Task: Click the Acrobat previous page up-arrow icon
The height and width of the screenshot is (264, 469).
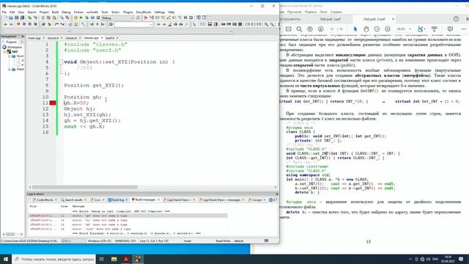Action: click(310, 29)
